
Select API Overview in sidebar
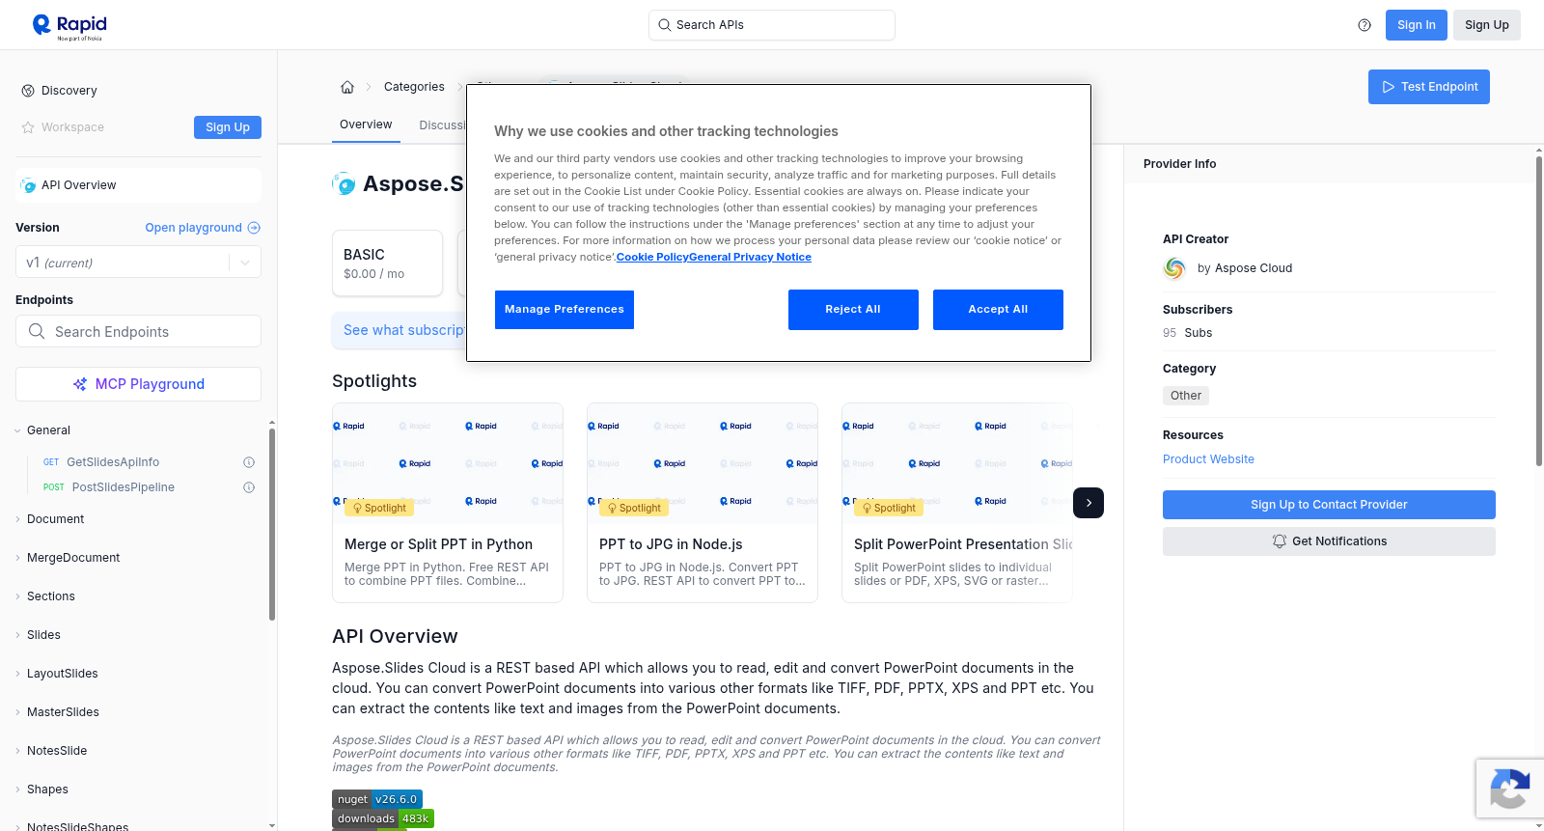point(138,185)
